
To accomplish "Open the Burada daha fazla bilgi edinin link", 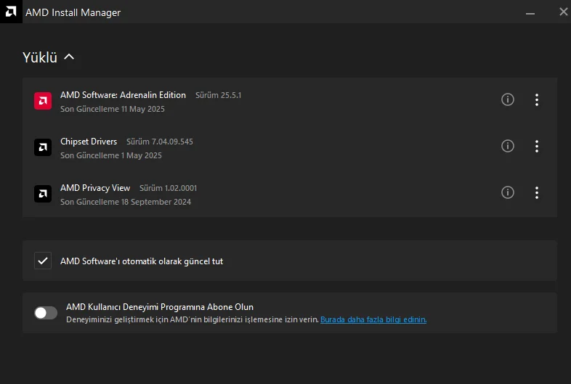I will tap(373, 319).
